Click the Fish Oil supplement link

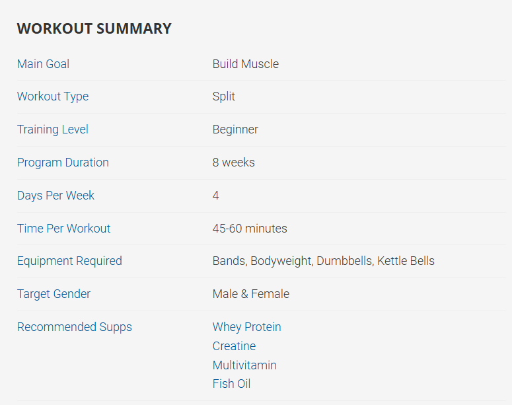coord(231,384)
